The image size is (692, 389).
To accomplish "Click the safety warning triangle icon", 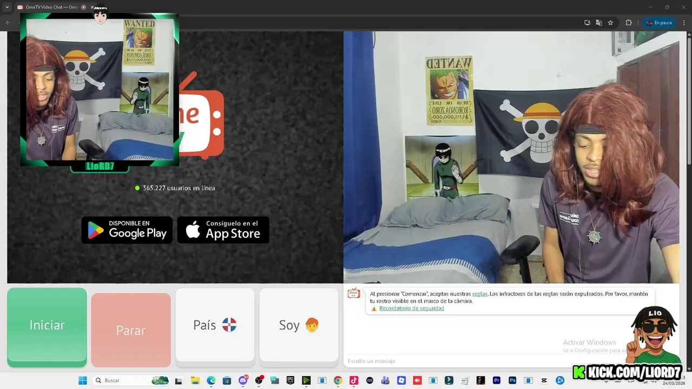I will point(374,308).
